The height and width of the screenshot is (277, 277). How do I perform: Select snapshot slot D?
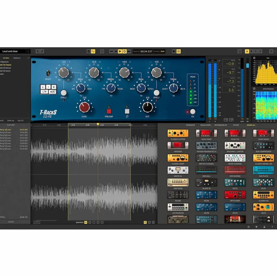[x=260, y=52]
